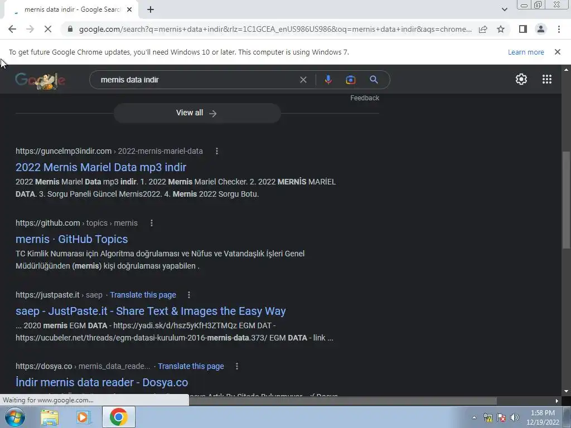Stop loading the page

(x=48, y=29)
